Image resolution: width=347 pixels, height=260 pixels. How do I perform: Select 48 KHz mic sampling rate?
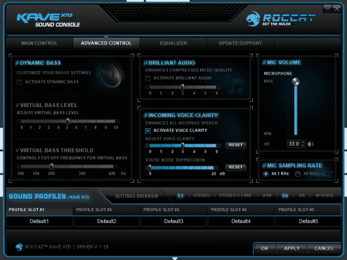pyautogui.click(x=298, y=174)
